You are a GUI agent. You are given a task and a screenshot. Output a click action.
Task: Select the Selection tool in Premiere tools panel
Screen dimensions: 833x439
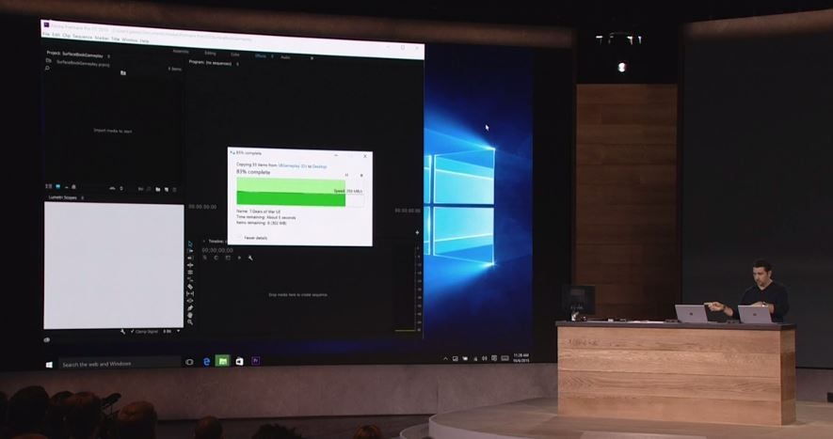190,244
